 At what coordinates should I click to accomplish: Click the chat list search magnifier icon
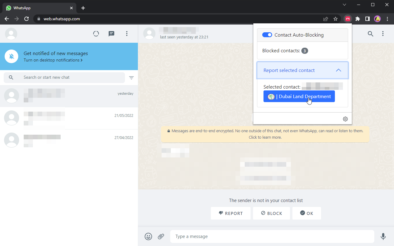(x=11, y=77)
